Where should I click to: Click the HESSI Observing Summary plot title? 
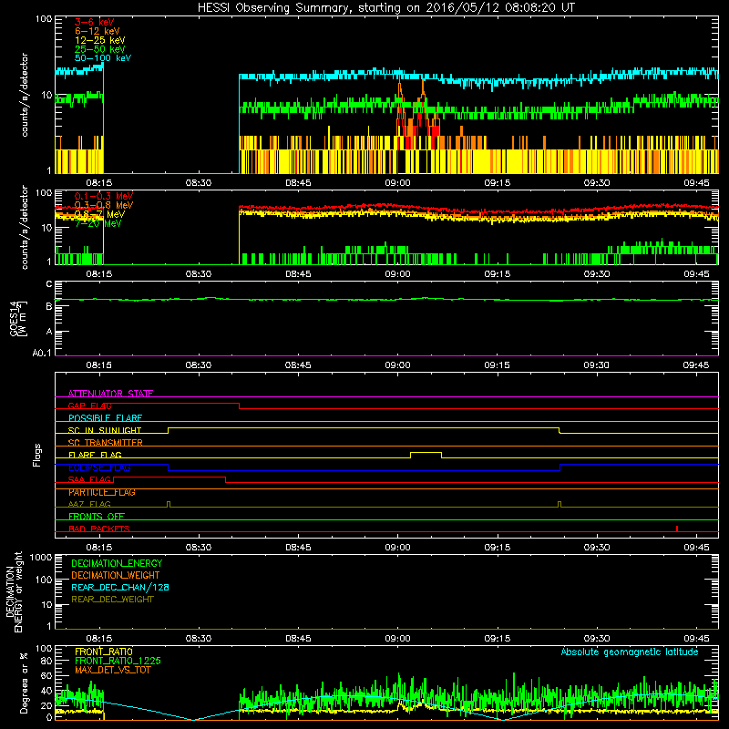pos(385,8)
